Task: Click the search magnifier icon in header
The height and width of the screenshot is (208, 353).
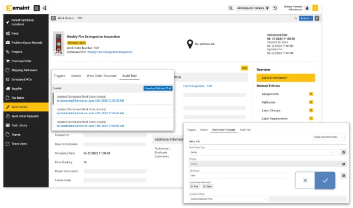Action: tap(231, 8)
